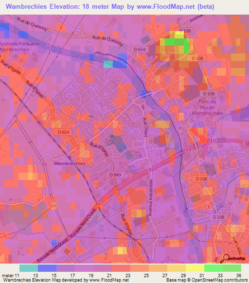The height and width of the screenshot is (283, 249).
Task: Click the Avenue Industrielle street label
Action: [151, 197]
